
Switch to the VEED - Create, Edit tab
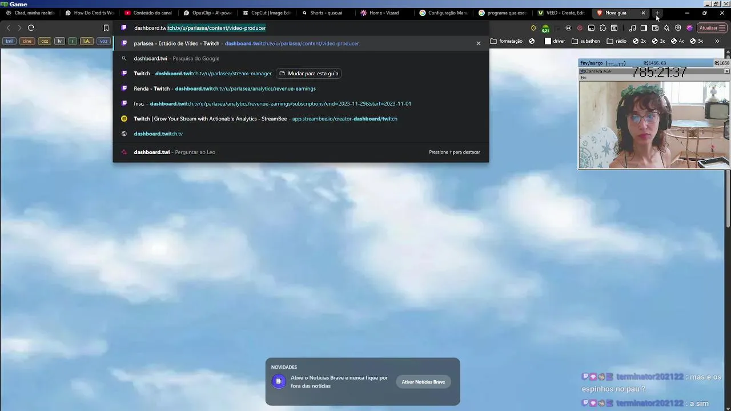(x=561, y=13)
